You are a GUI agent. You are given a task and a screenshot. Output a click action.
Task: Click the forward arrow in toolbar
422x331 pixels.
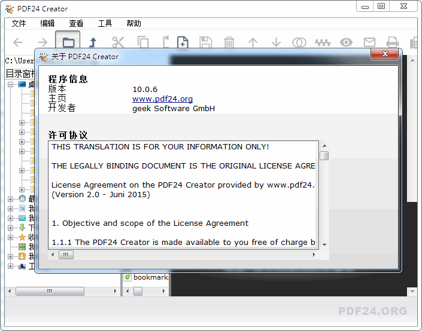coord(42,42)
